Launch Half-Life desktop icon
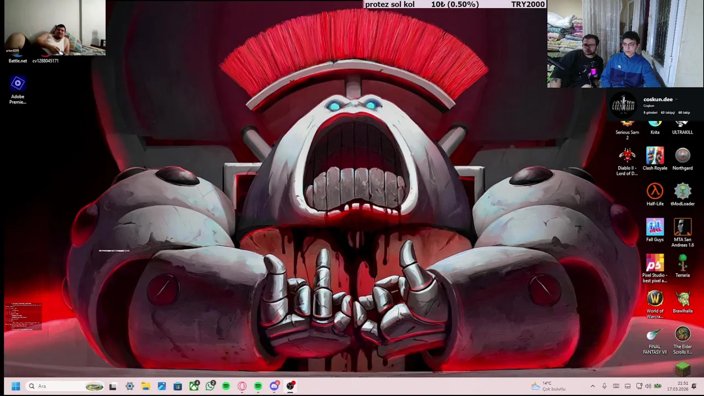The height and width of the screenshot is (396, 704). coord(655,195)
